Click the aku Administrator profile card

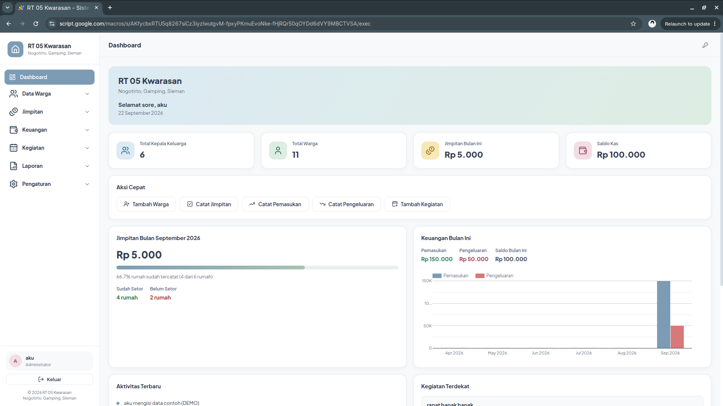pos(49,361)
